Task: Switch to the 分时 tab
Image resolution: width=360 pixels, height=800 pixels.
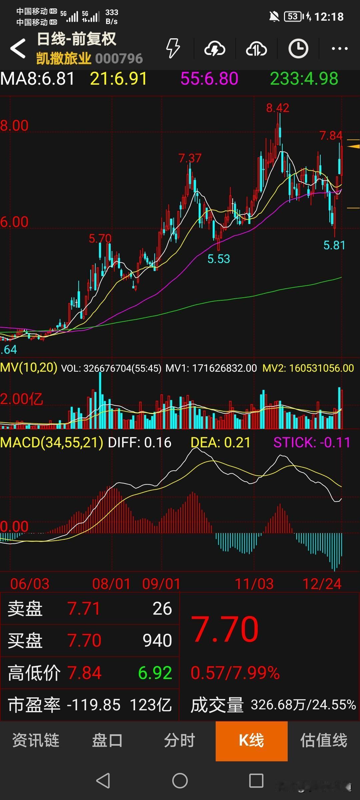Action: [x=179, y=740]
